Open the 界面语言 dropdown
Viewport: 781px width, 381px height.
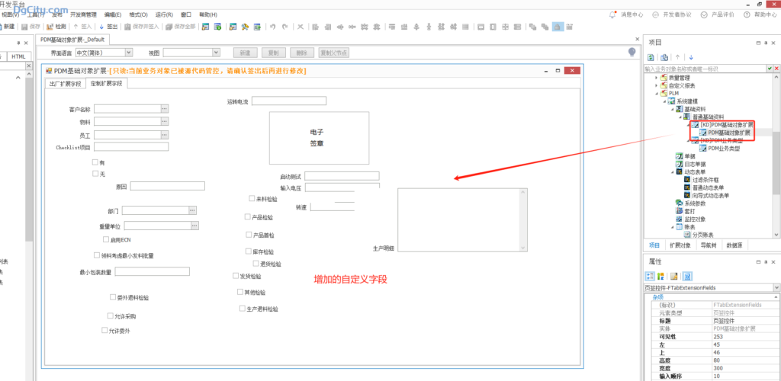[129, 53]
